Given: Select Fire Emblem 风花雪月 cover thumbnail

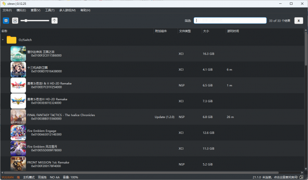Looking at the screenshot, I should 18,148.
